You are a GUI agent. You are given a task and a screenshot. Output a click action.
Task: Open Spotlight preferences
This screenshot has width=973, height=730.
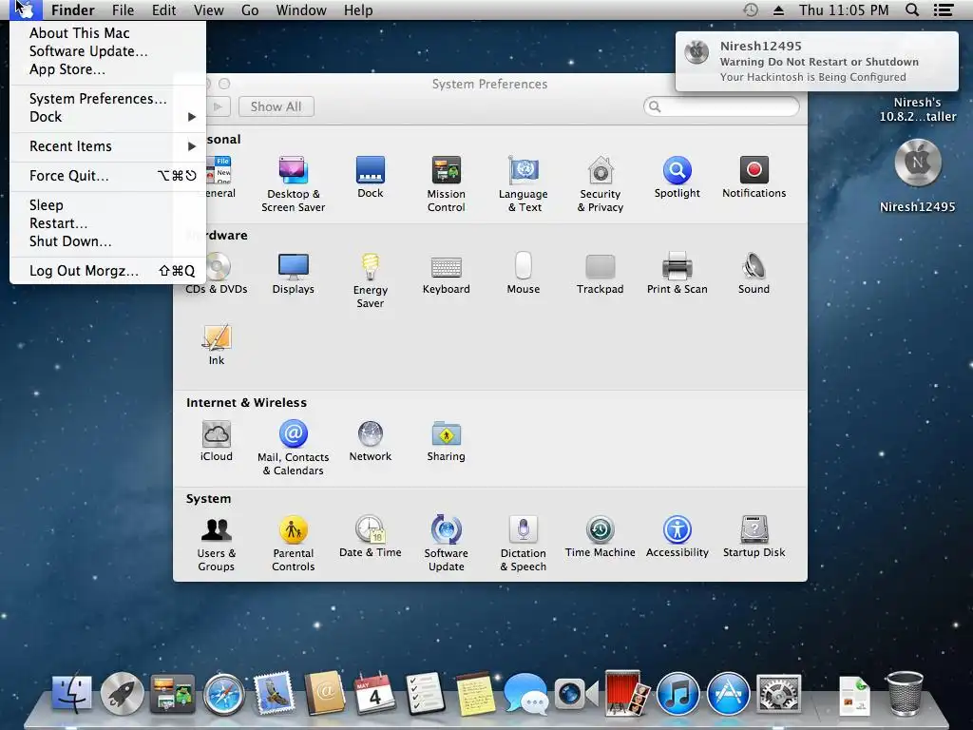coord(677,177)
